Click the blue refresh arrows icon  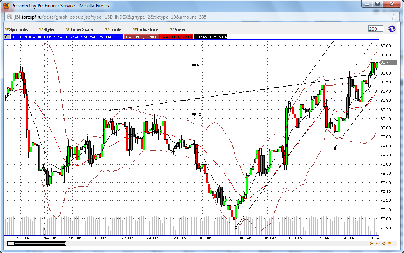click(392, 29)
